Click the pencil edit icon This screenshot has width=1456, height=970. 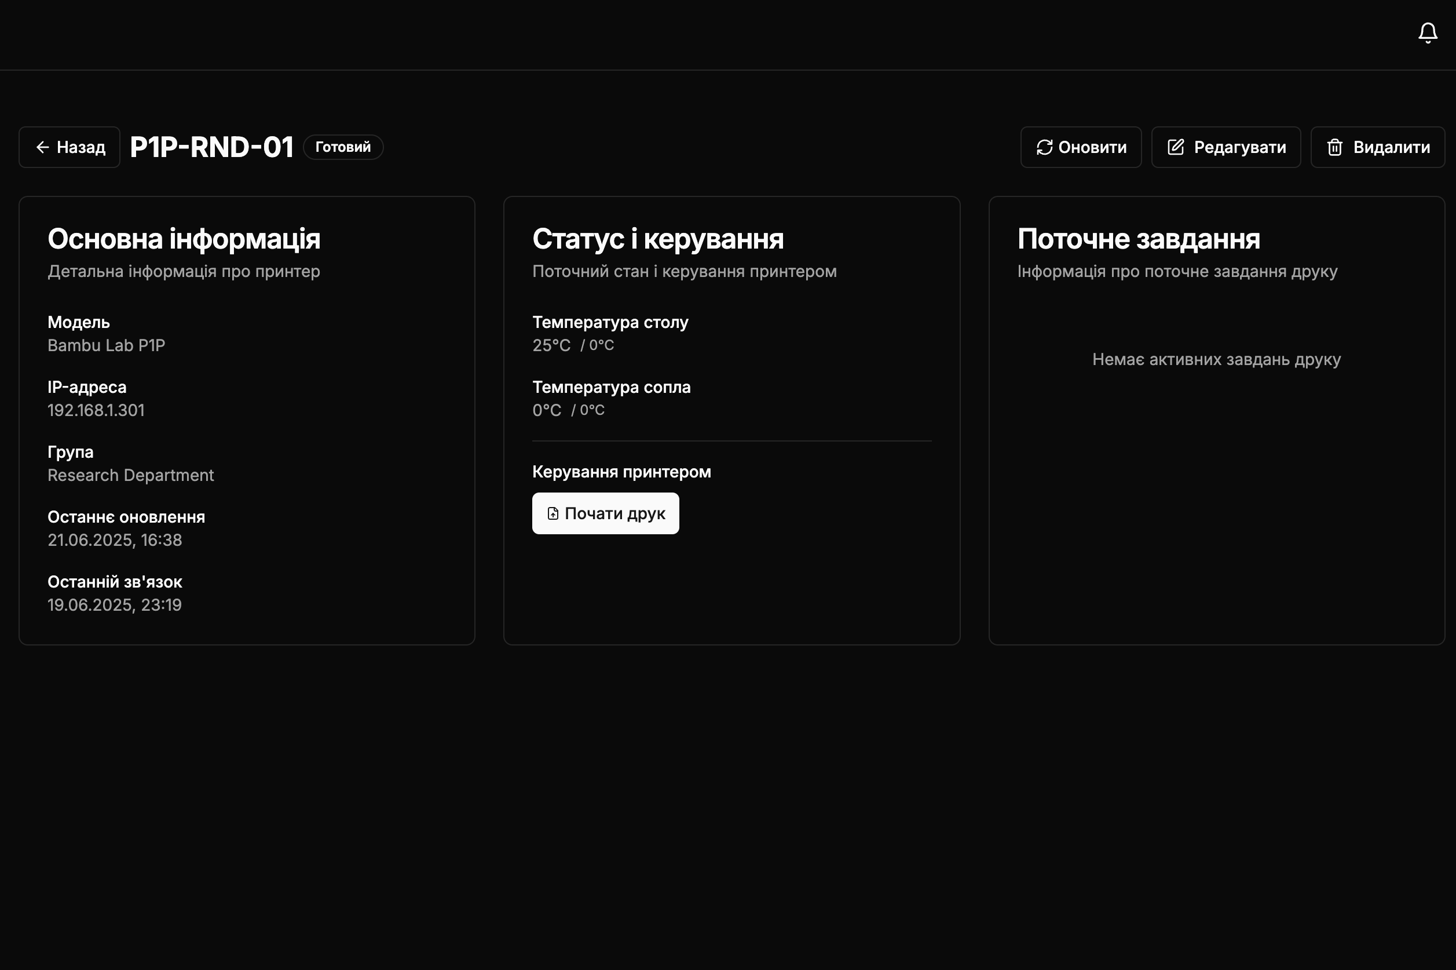(x=1175, y=147)
